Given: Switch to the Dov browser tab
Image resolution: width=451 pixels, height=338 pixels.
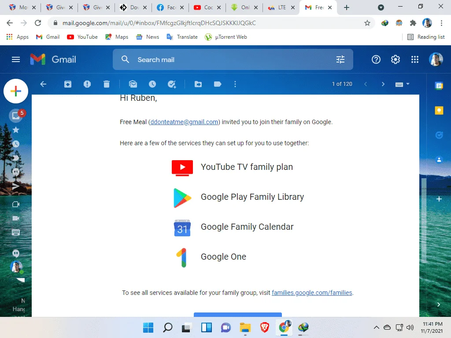Looking at the screenshot, I should click(x=133, y=7).
